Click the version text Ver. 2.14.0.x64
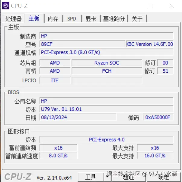 pos(54,178)
